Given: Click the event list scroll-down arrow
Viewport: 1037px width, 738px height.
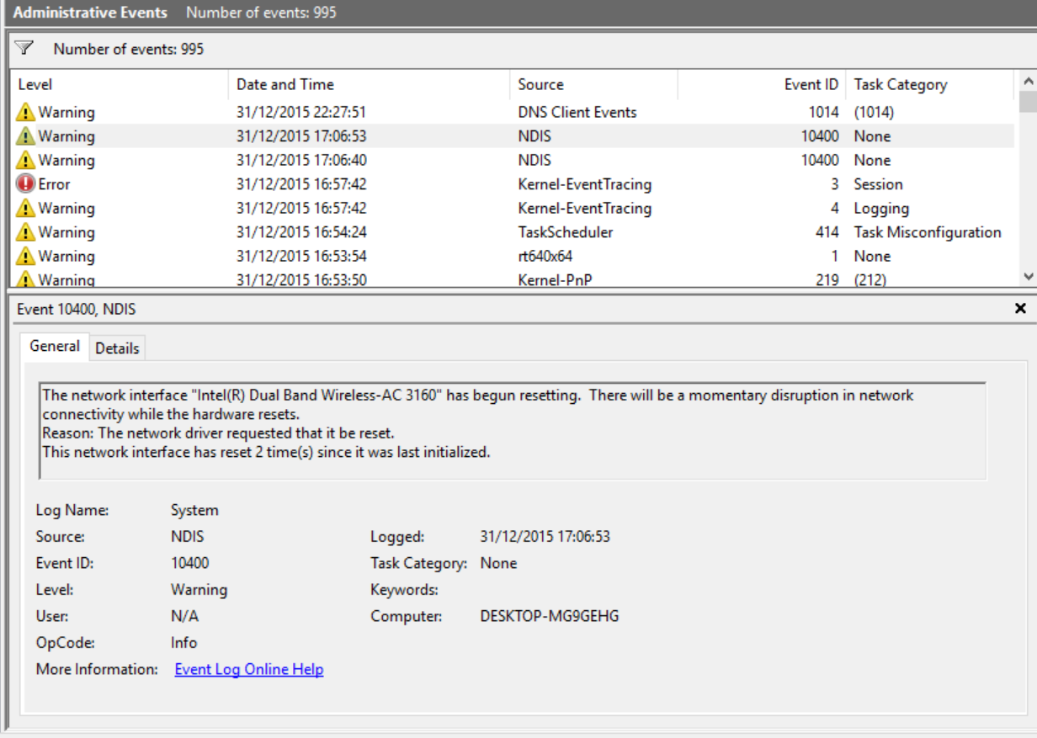Looking at the screenshot, I should pos(1028,276).
